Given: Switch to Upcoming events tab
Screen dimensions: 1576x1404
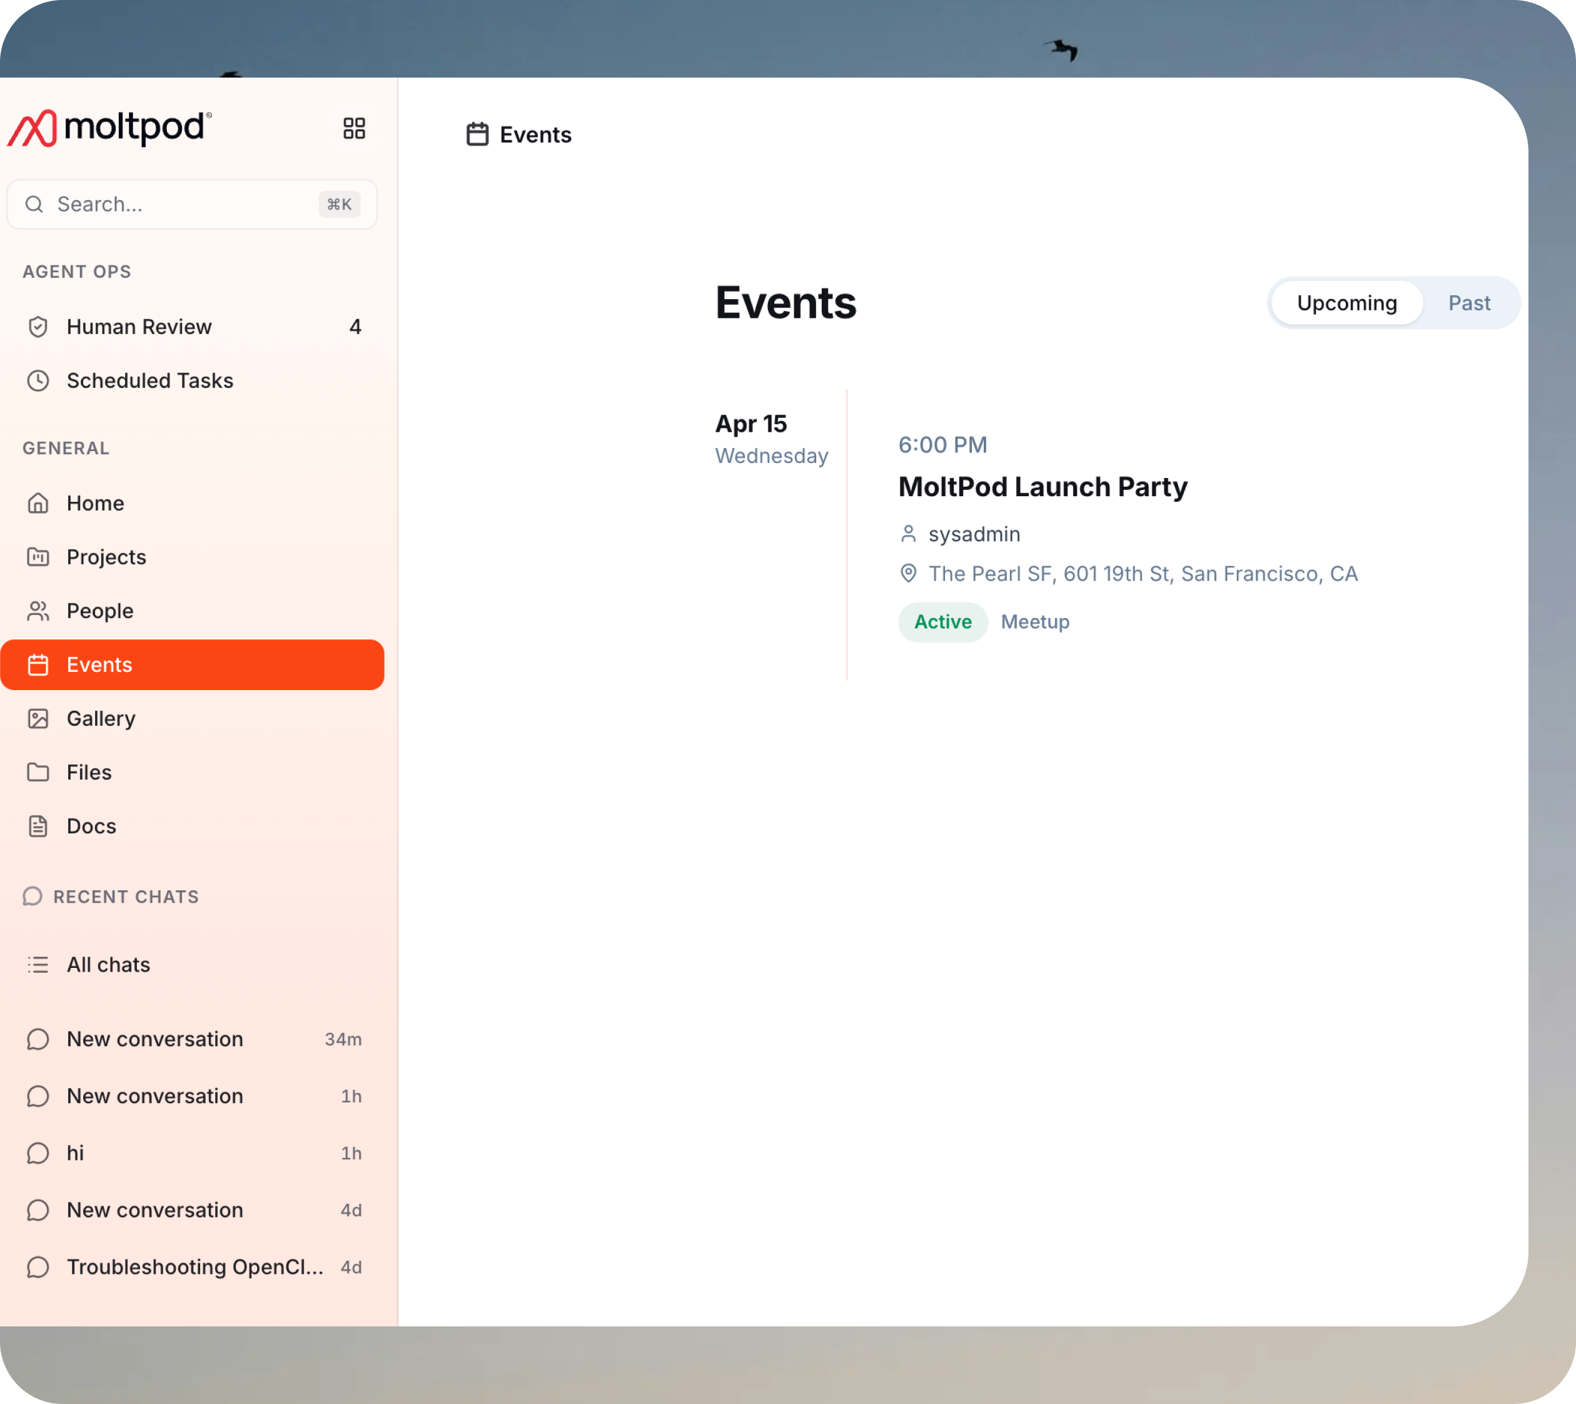Looking at the screenshot, I should (x=1347, y=303).
